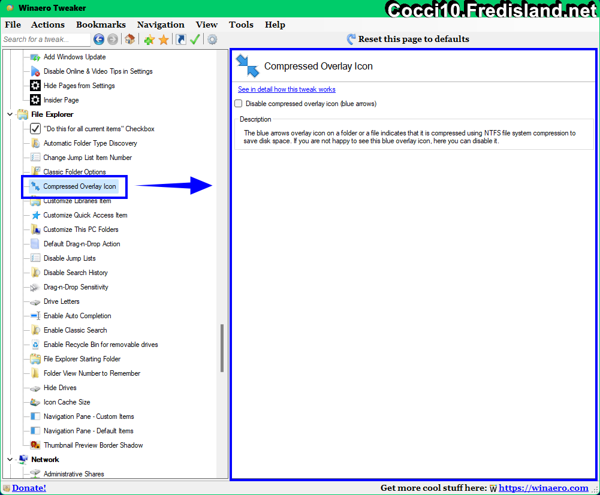Click the Change Jump List Item Number icon

(x=35, y=158)
